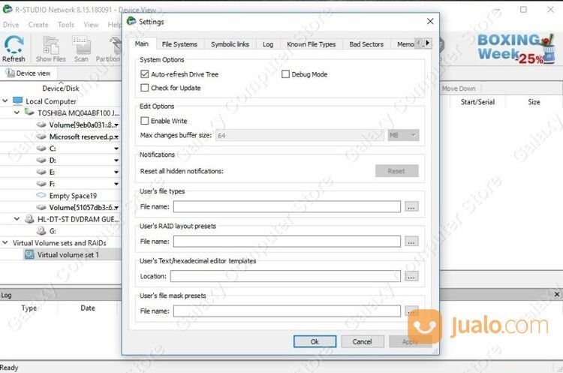Enable the Check for Update checkbox
The width and height of the screenshot is (563, 373).
144,88
